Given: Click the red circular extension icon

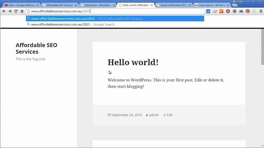Looking at the screenshot, I should 228,11.
